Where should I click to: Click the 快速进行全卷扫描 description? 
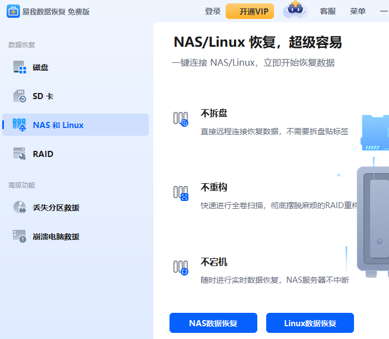[279, 205]
